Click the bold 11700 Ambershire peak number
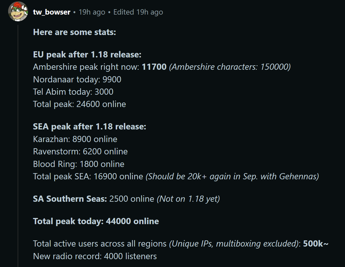 pos(154,67)
